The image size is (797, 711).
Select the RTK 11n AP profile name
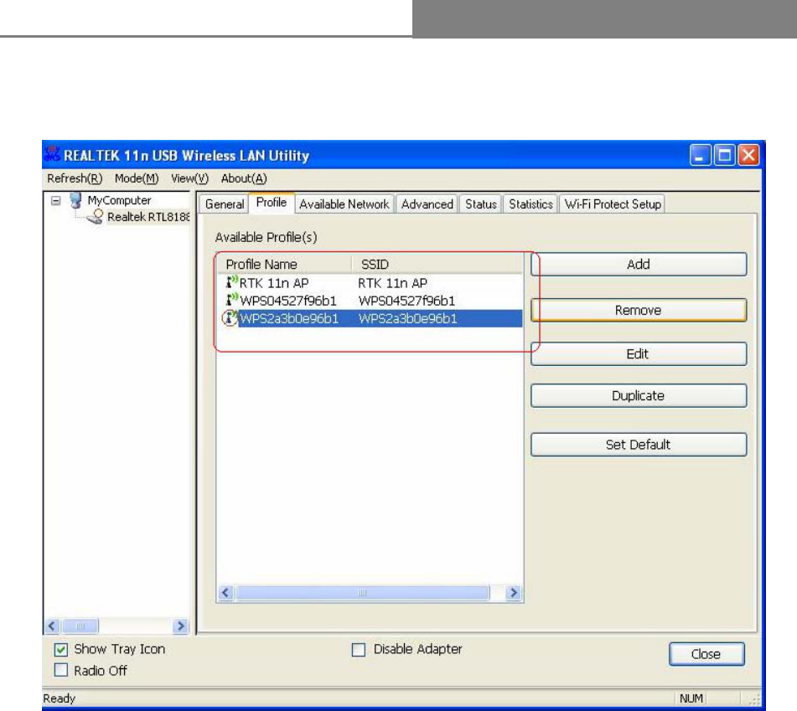click(x=274, y=283)
